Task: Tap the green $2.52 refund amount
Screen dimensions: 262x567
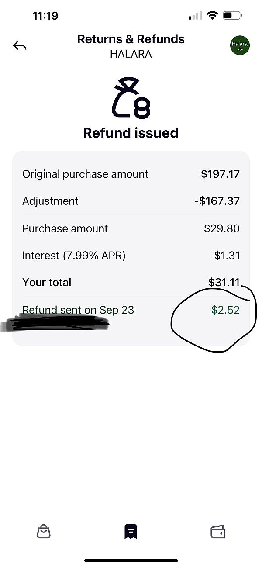Action: (225, 310)
